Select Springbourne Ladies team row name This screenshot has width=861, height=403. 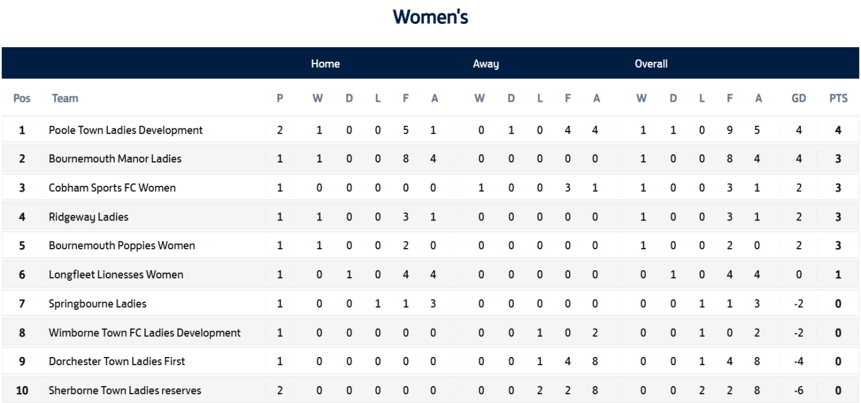pyautogui.click(x=97, y=304)
